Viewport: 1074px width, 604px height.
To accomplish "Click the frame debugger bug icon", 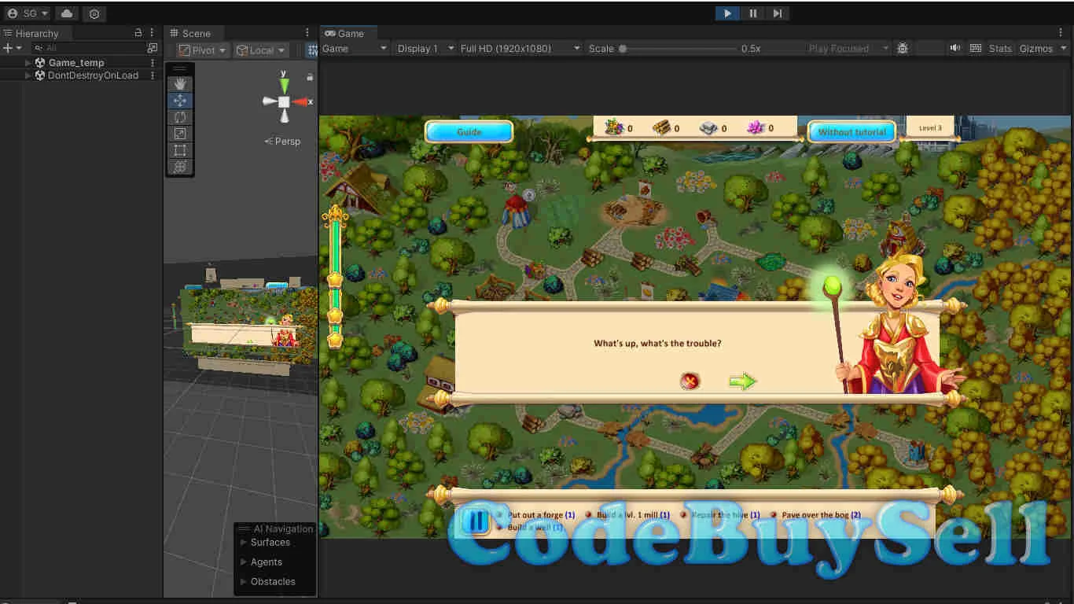I will (903, 48).
